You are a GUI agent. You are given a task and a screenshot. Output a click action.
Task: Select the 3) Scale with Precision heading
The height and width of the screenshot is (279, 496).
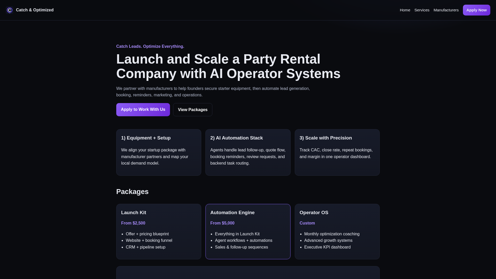(x=326, y=138)
